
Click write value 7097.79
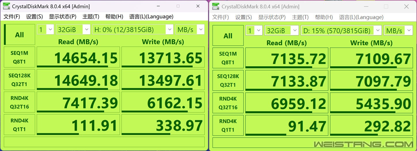(x=371, y=80)
